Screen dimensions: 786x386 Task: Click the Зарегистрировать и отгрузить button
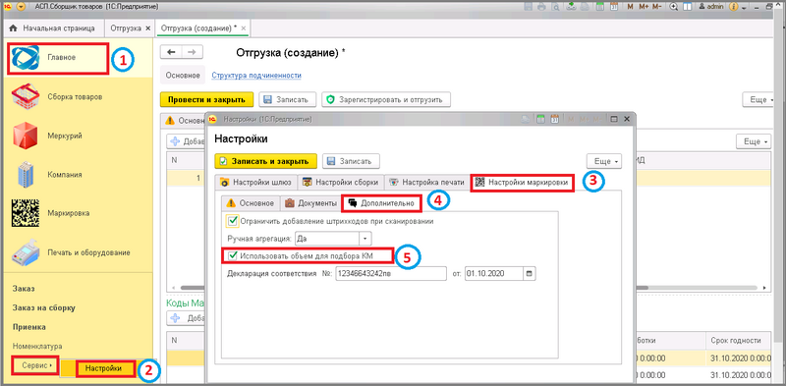(386, 100)
